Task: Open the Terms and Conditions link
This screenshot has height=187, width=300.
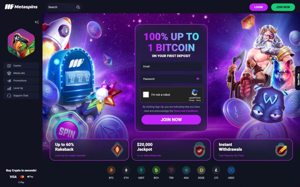Action: pyautogui.click(x=186, y=111)
